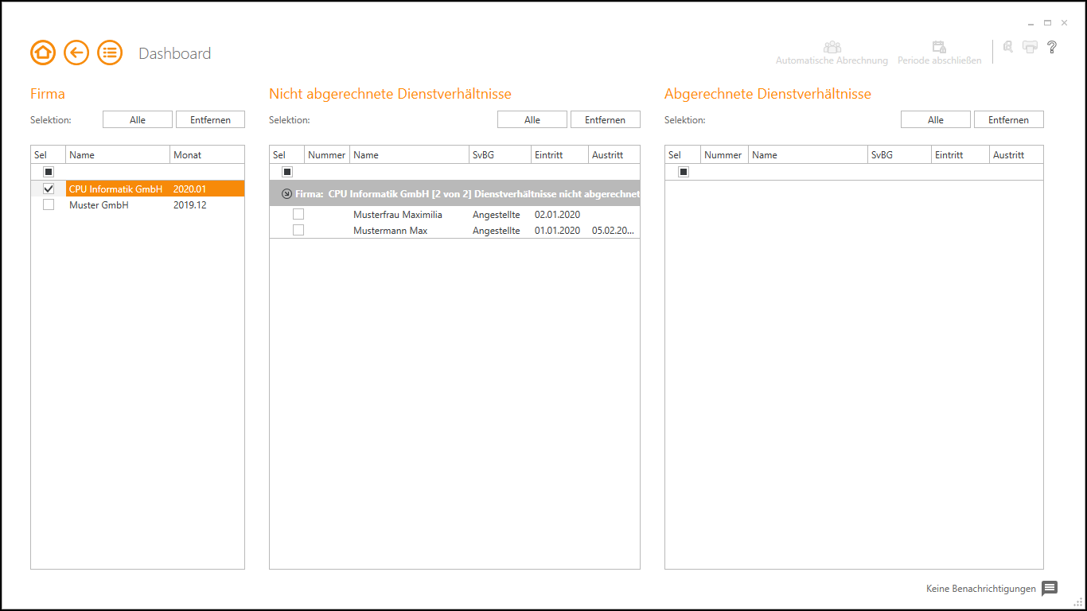The width and height of the screenshot is (1087, 611).
Task: Click Austritt header in Abgerechnete table
Action: (x=1016, y=154)
